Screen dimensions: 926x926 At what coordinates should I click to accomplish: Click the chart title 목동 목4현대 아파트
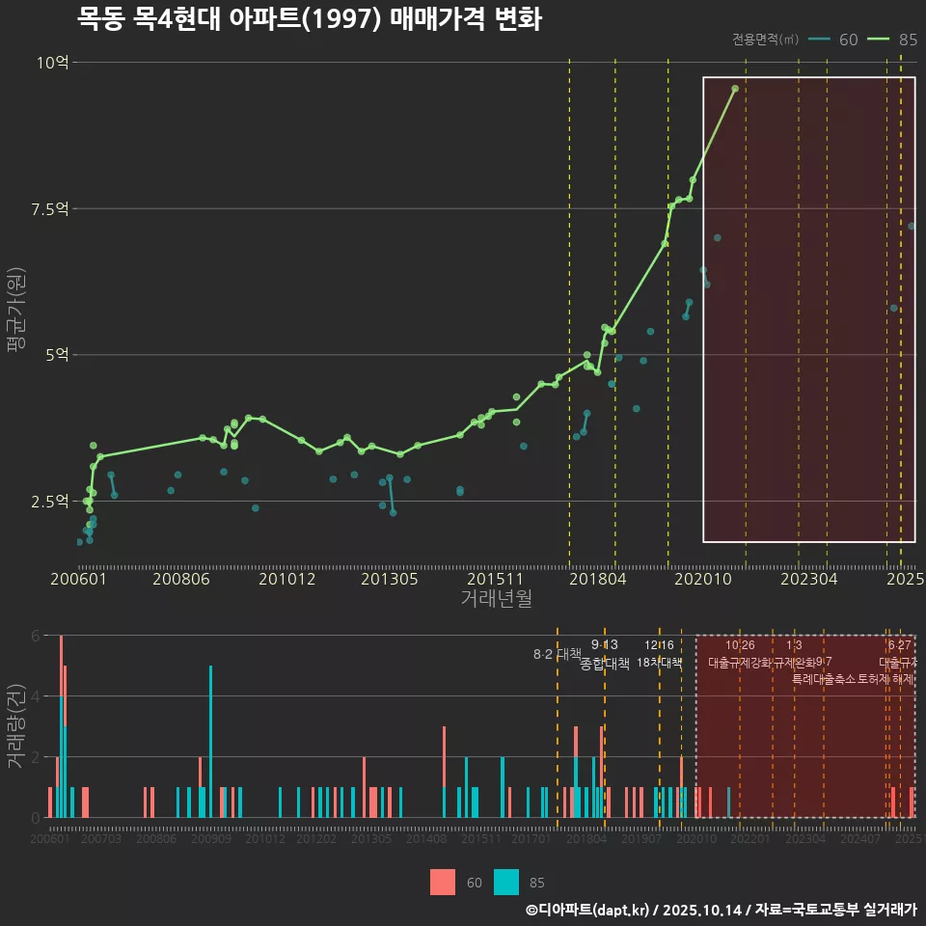click(x=309, y=19)
